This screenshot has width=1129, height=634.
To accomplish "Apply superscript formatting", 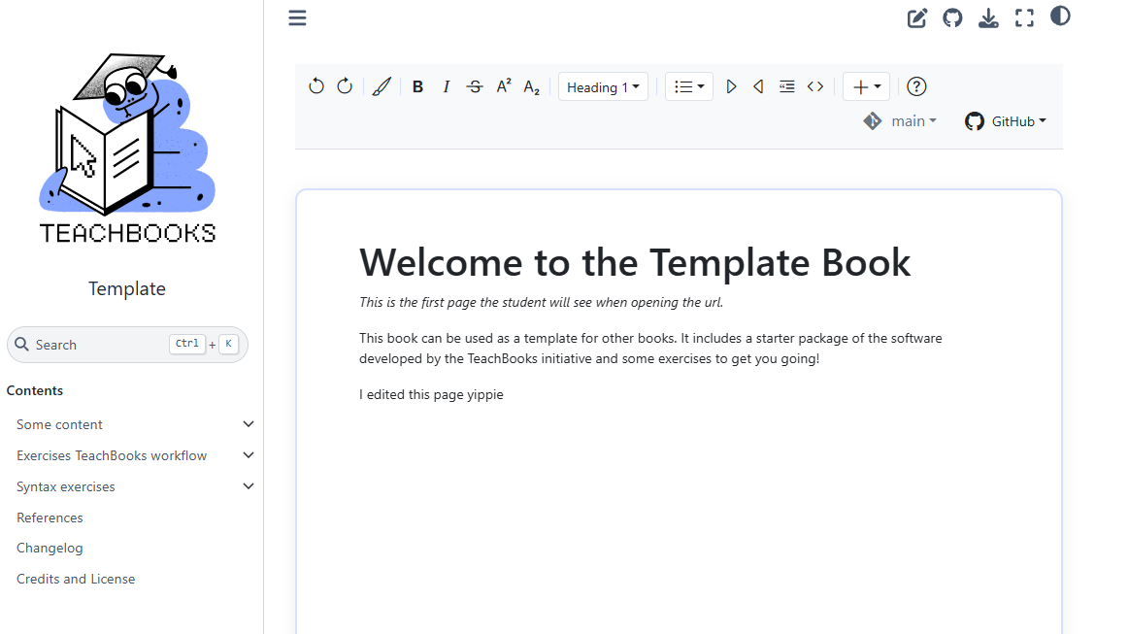I will coord(504,86).
